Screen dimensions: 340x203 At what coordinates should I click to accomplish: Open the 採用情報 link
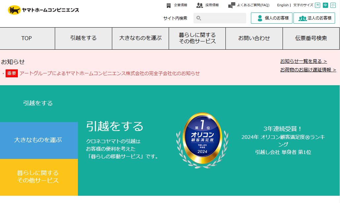click(212, 5)
